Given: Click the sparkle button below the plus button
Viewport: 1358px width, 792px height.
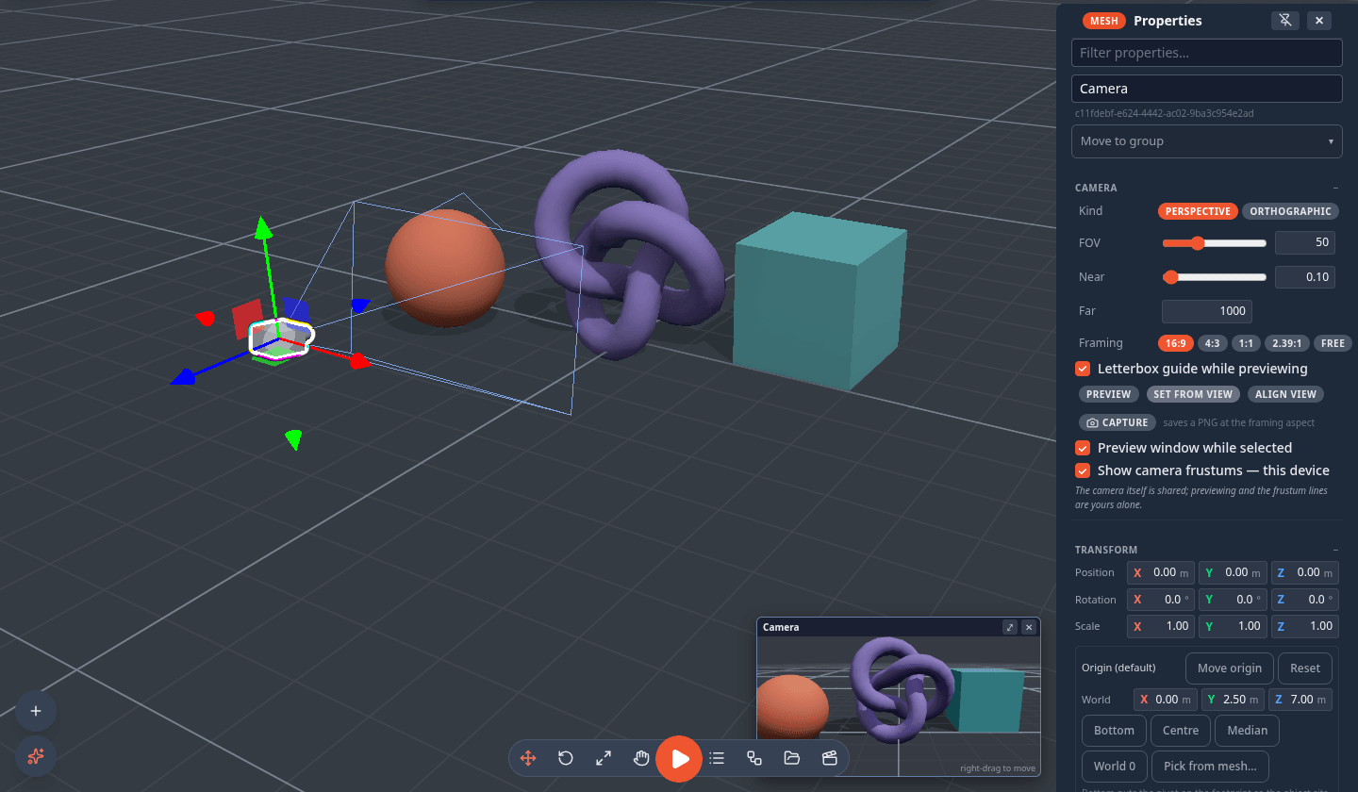Looking at the screenshot, I should coord(36,756).
